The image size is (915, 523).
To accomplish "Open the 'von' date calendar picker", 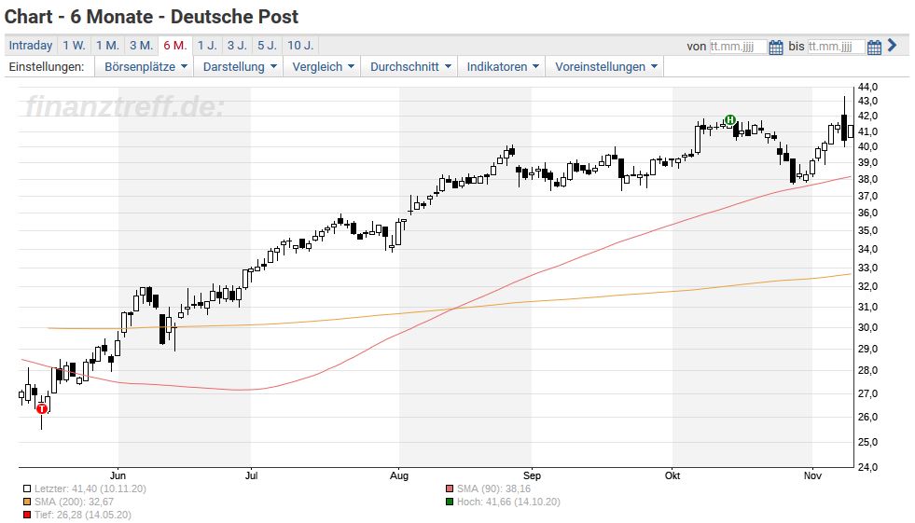I will point(775,47).
